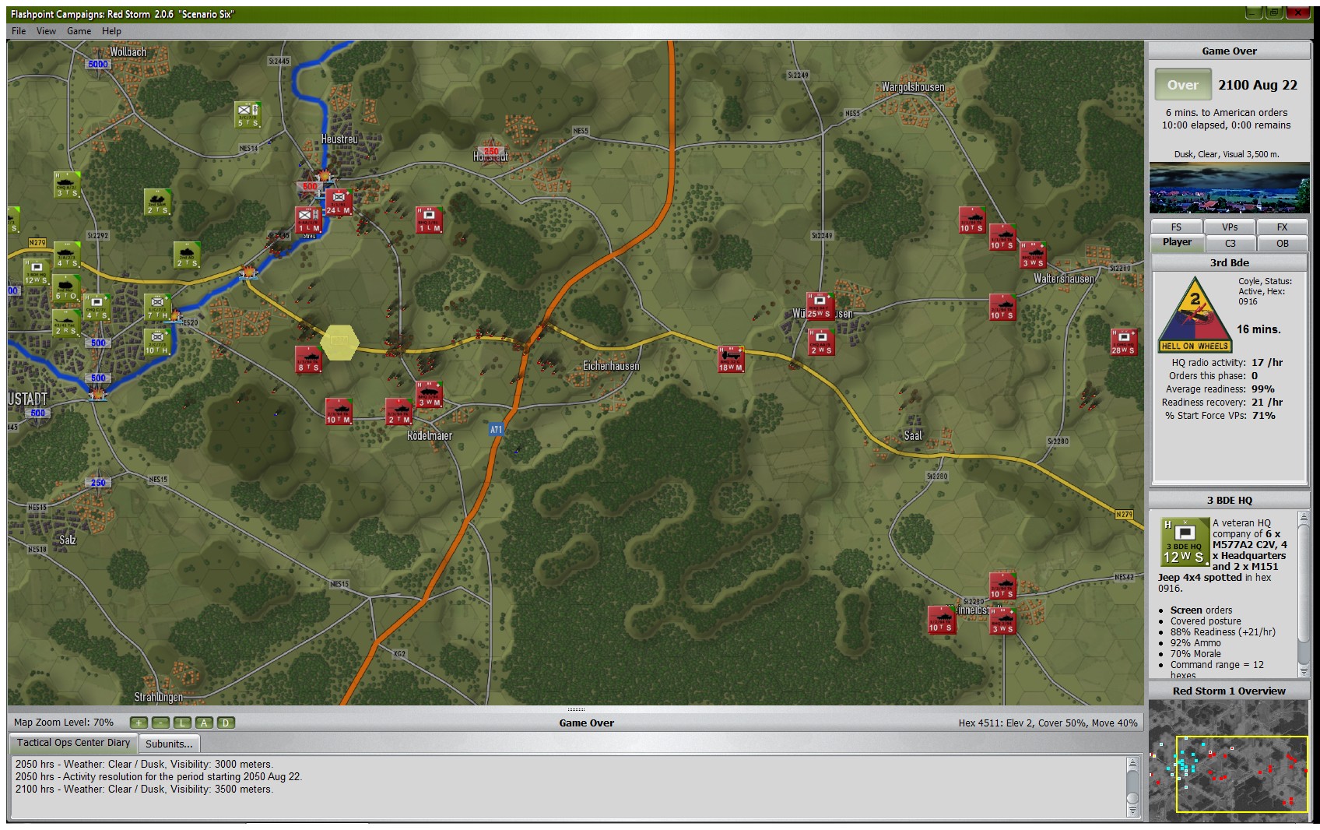The width and height of the screenshot is (1320, 830).
Task: Click the A map view button
Action: tap(204, 723)
